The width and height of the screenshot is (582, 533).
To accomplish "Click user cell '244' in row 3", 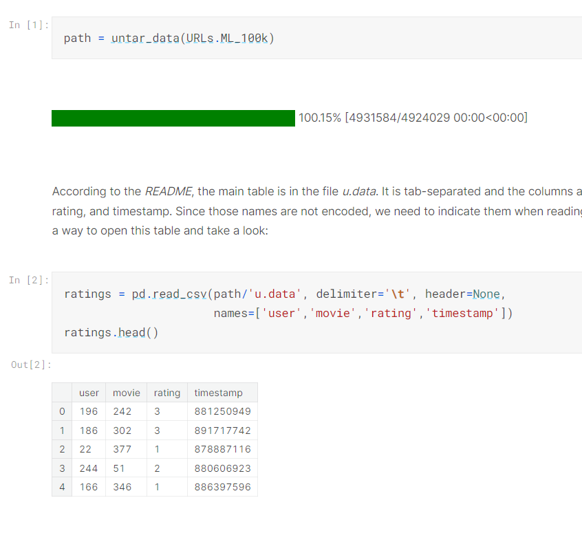I will point(89,468).
